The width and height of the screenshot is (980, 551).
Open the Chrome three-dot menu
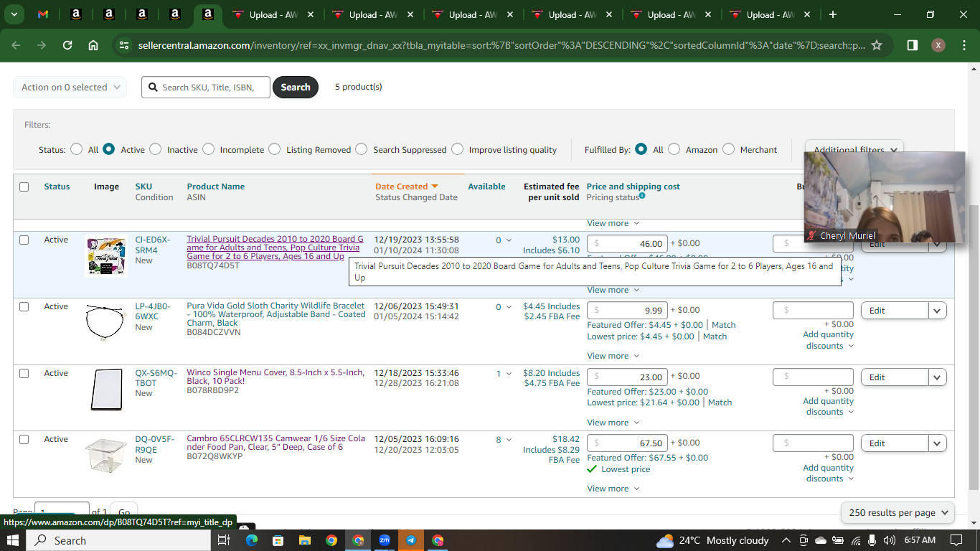pyautogui.click(x=963, y=45)
